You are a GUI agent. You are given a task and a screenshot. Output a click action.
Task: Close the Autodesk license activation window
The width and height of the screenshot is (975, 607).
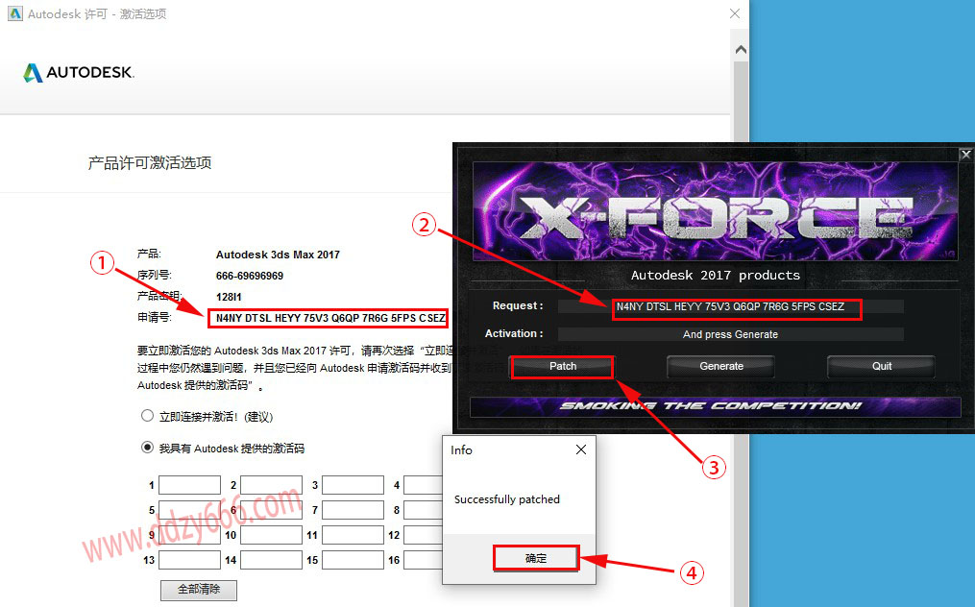point(735,13)
